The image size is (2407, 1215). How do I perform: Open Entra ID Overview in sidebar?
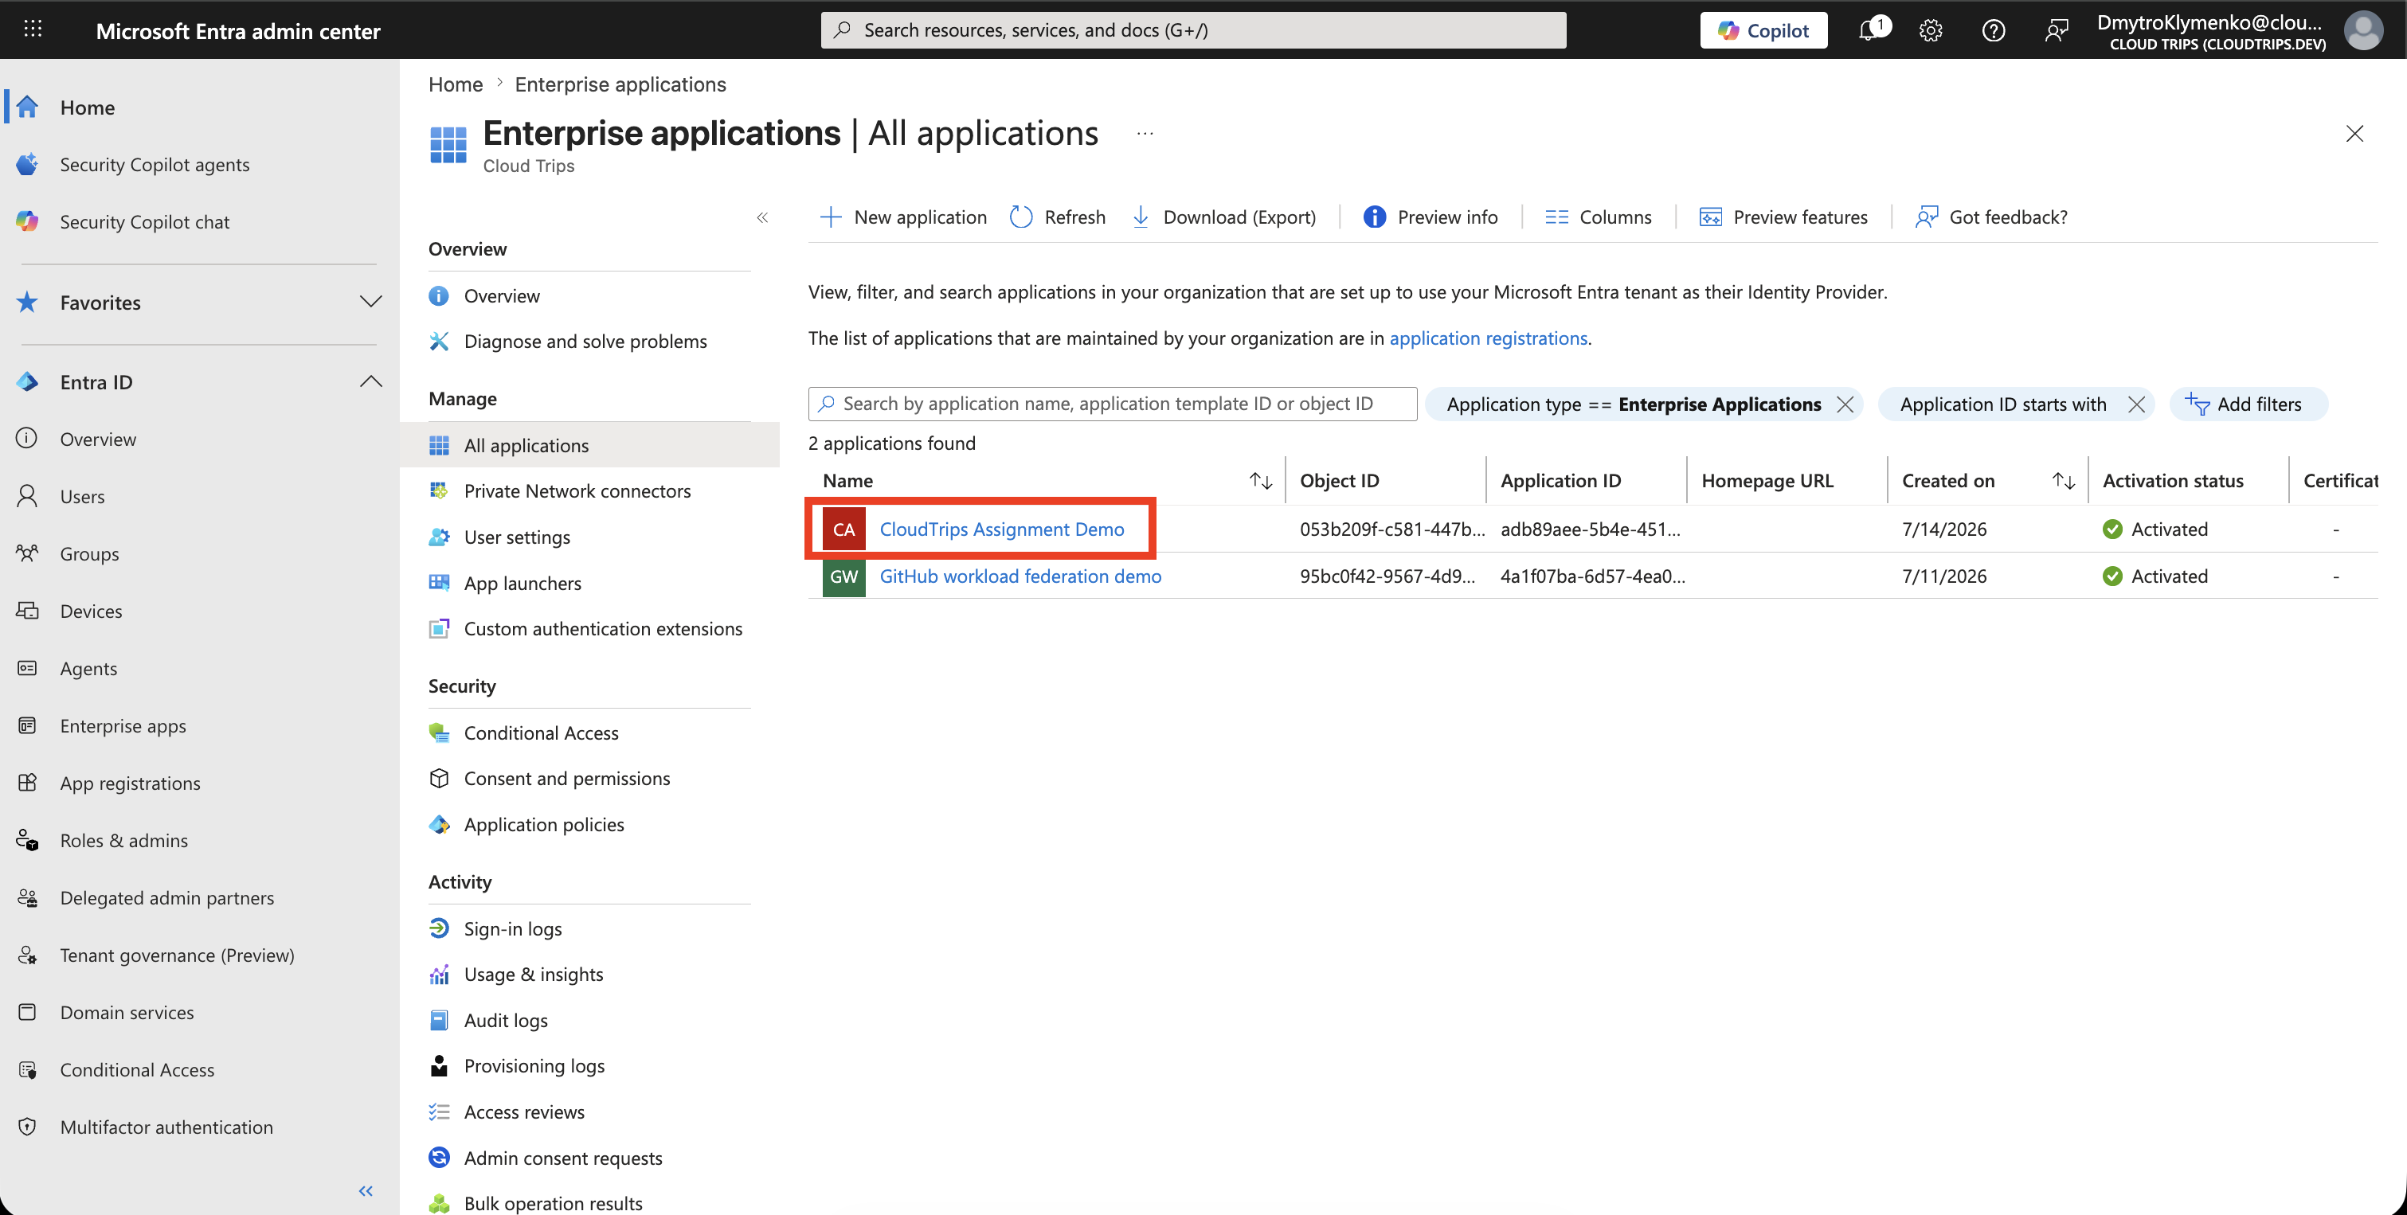pyautogui.click(x=97, y=438)
